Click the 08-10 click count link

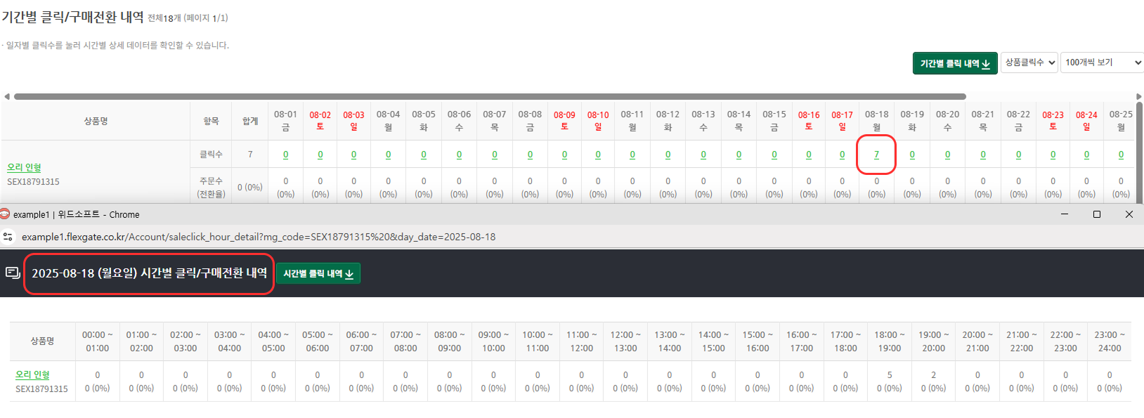click(x=598, y=155)
